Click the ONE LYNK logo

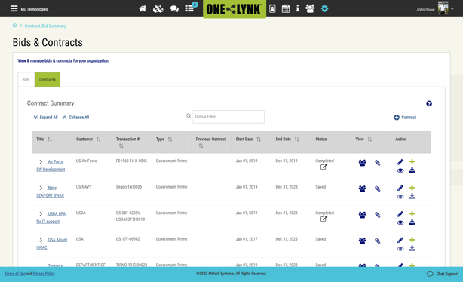click(x=235, y=9)
